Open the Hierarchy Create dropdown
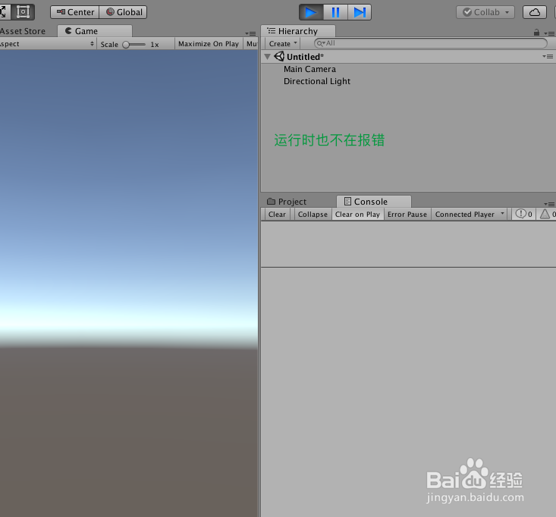The height and width of the screenshot is (517, 556). pyautogui.click(x=283, y=43)
